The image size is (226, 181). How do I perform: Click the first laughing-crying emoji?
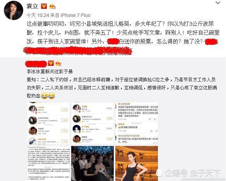click(45, 96)
